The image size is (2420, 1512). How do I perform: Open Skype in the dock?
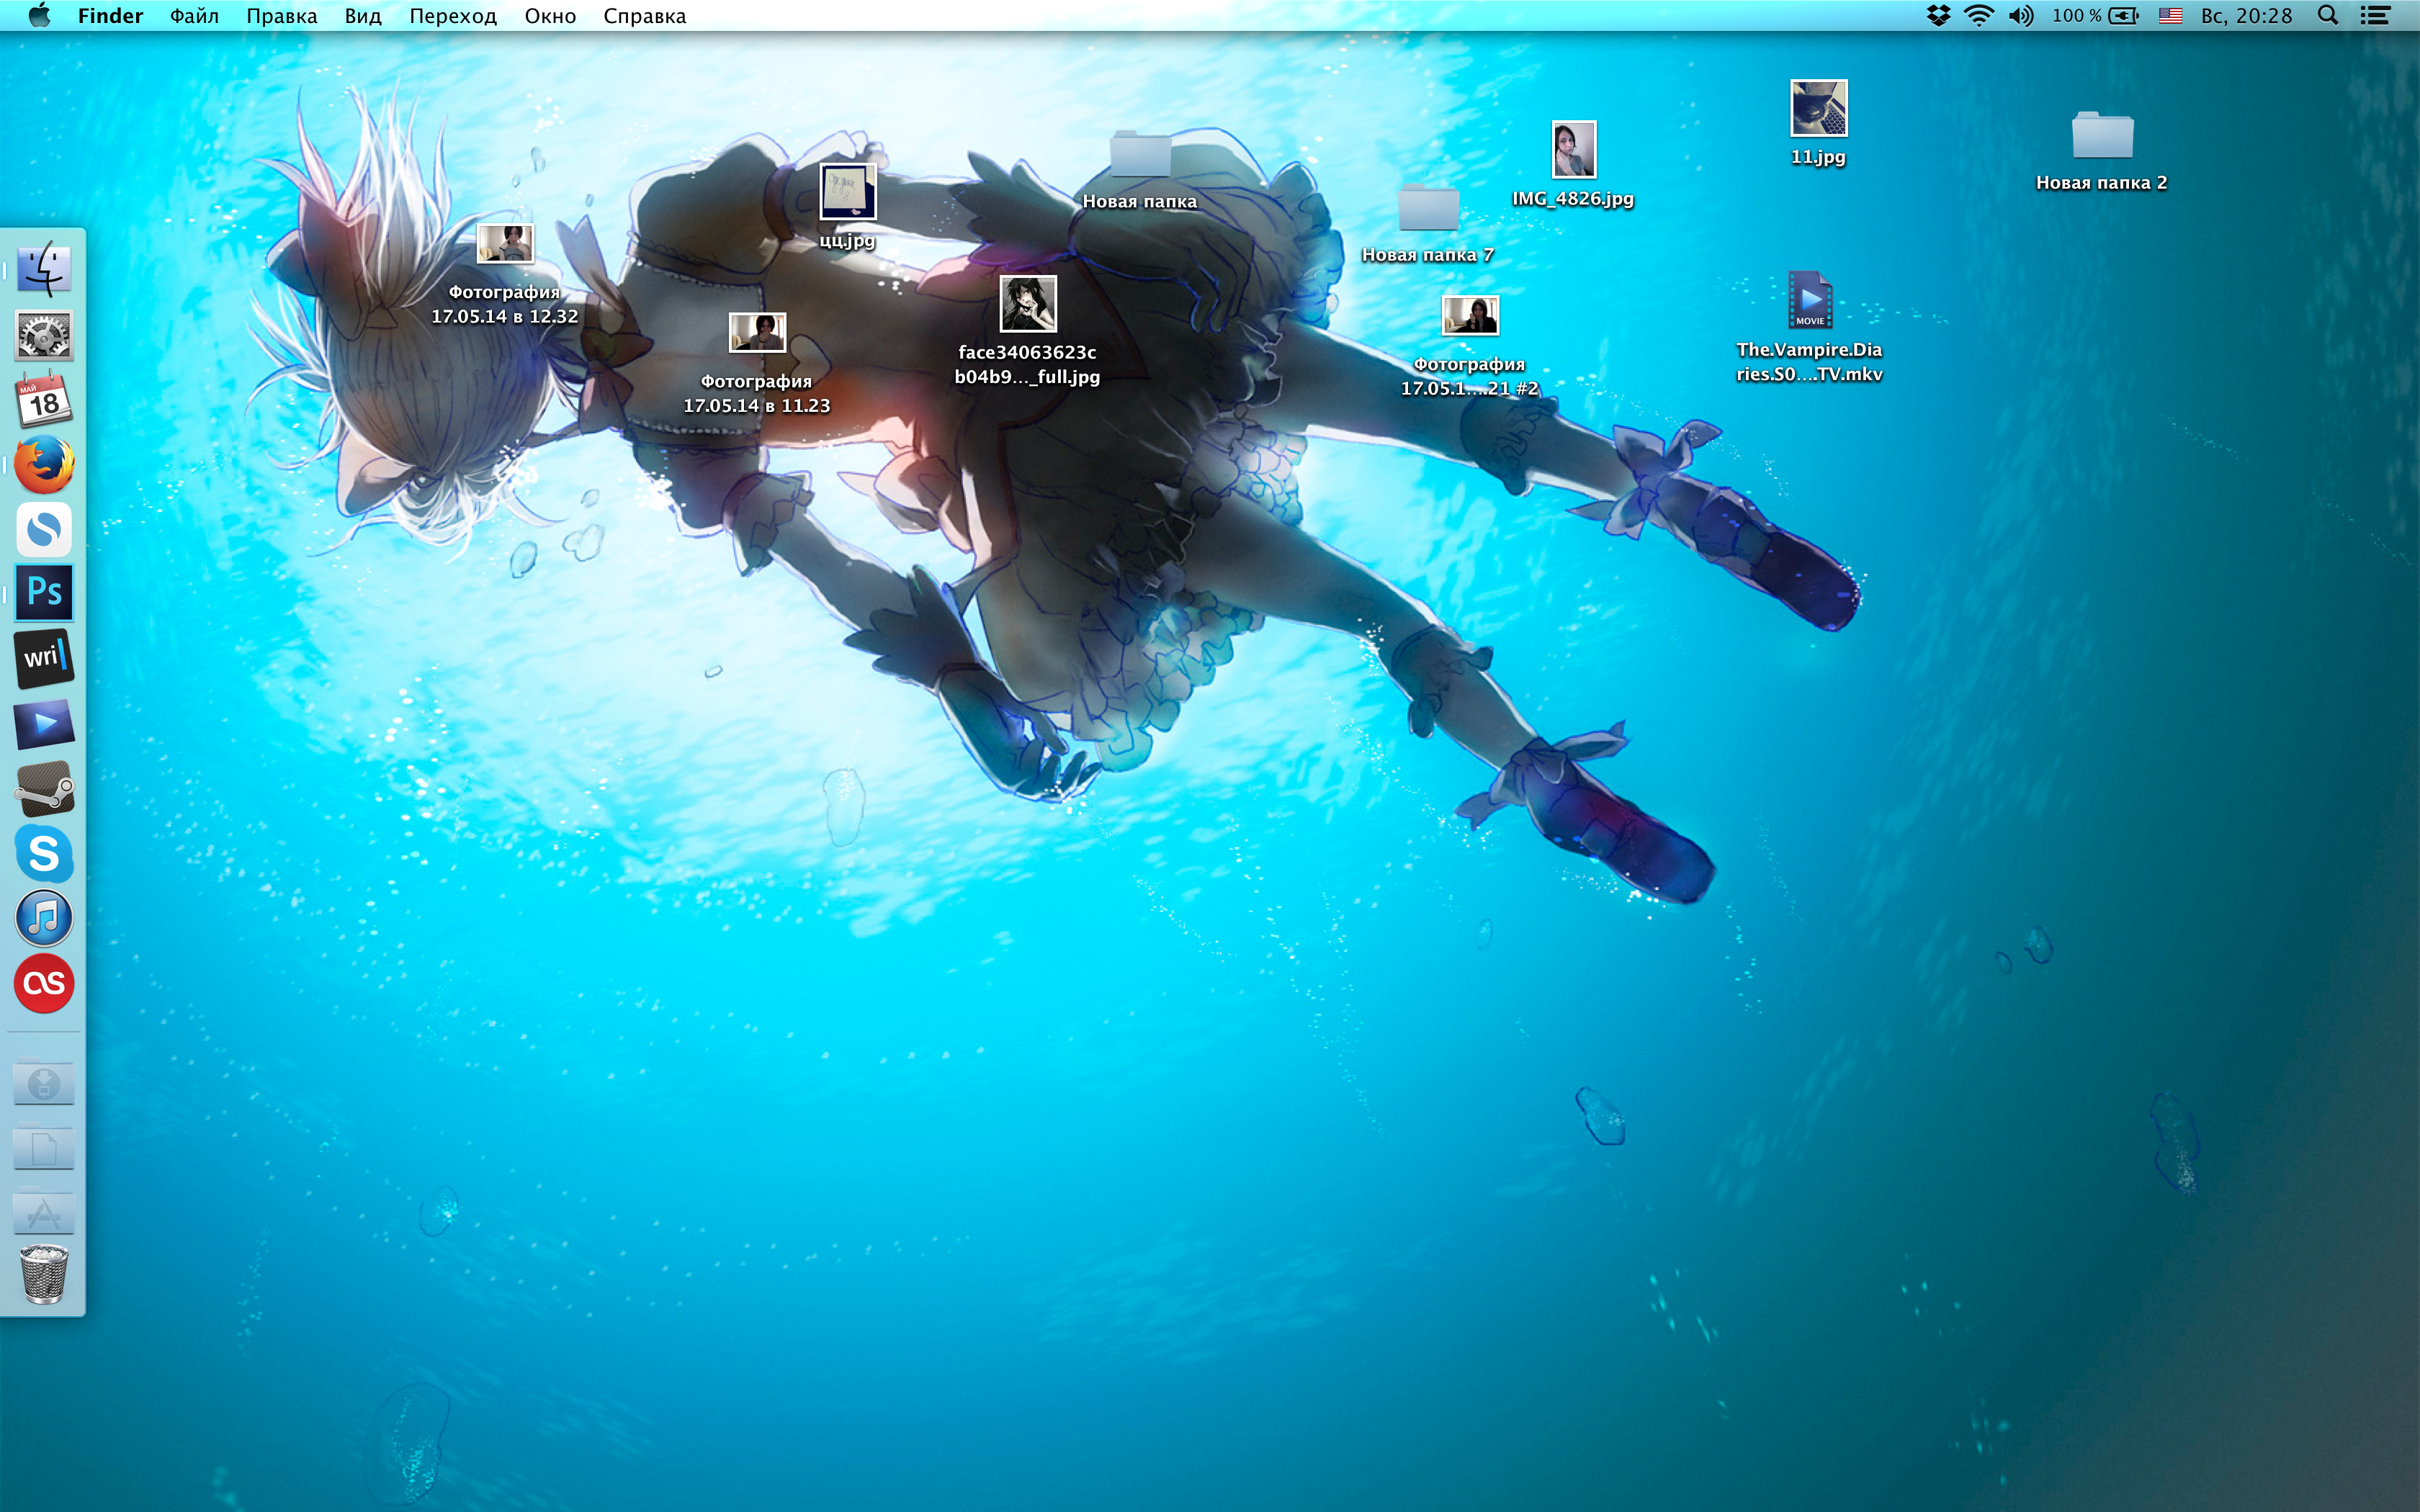point(44,853)
